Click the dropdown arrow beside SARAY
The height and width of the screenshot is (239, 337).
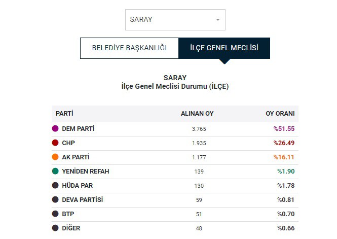[218, 20]
